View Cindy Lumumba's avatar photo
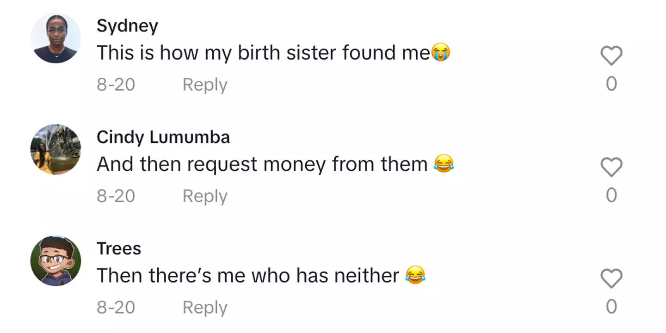The image size is (666, 333). pyautogui.click(x=55, y=149)
